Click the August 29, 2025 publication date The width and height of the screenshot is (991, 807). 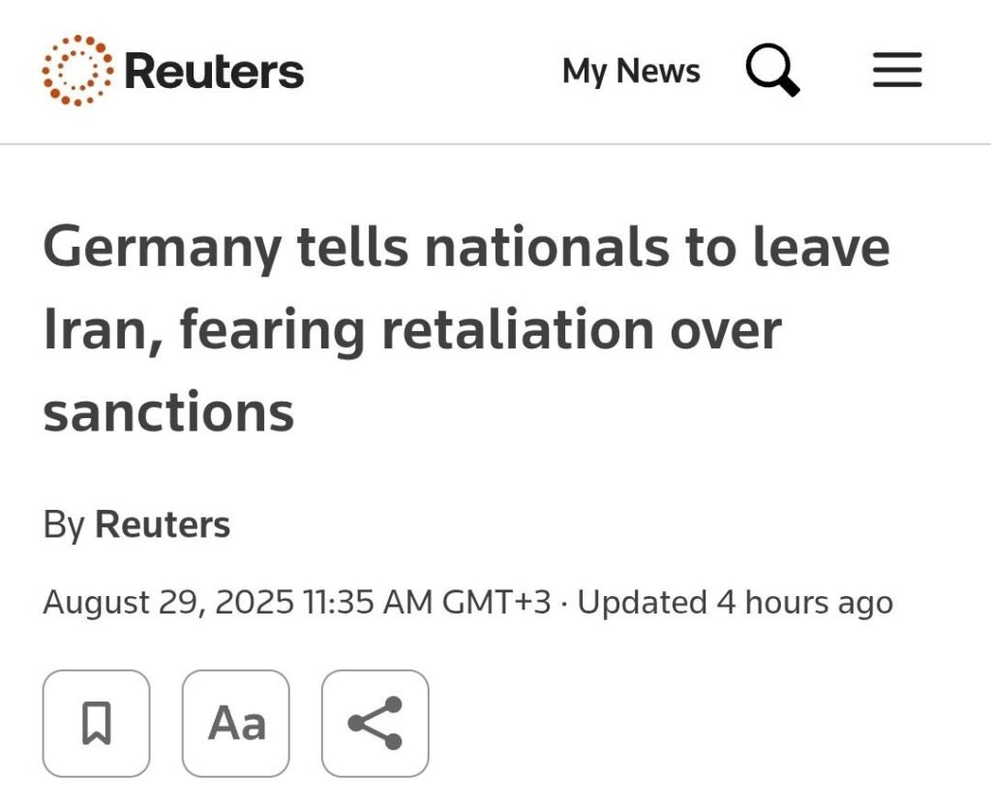(168, 602)
